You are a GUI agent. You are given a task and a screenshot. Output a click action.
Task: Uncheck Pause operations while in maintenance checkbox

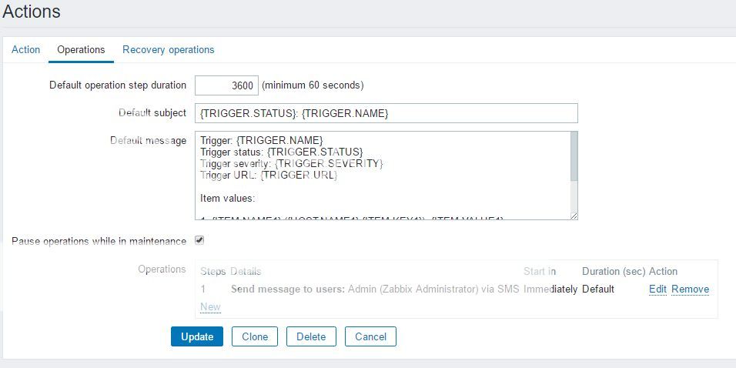coord(199,241)
